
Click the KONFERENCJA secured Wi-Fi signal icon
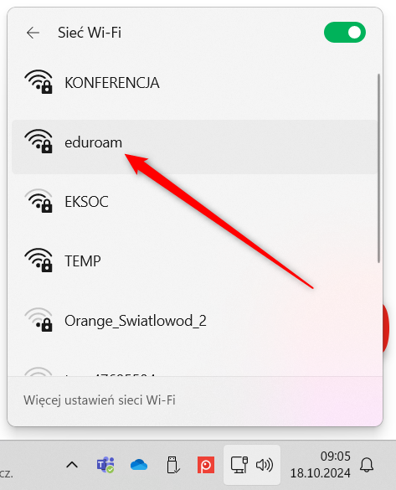(x=39, y=82)
